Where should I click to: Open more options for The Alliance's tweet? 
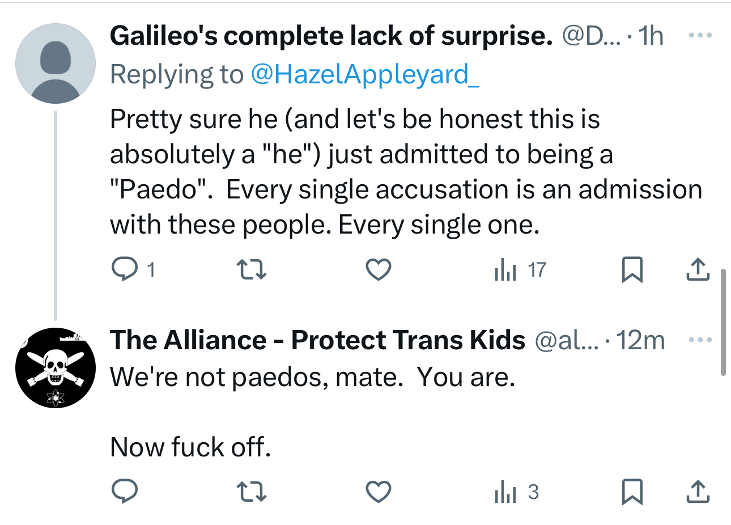(x=700, y=340)
